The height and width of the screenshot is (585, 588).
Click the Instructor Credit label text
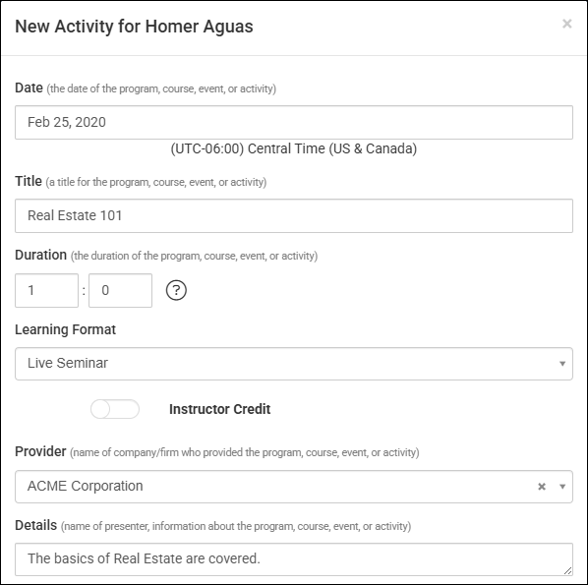(219, 409)
